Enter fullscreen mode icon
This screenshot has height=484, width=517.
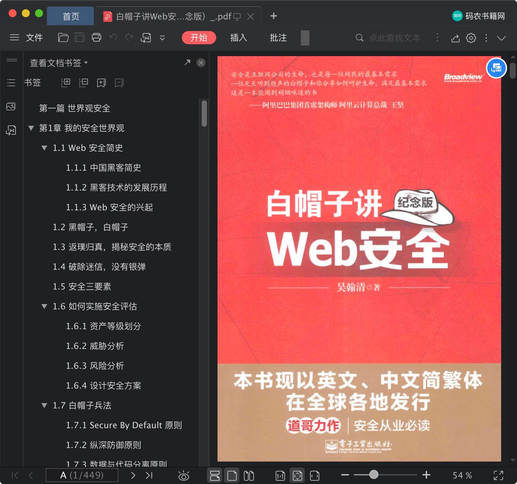[498, 475]
